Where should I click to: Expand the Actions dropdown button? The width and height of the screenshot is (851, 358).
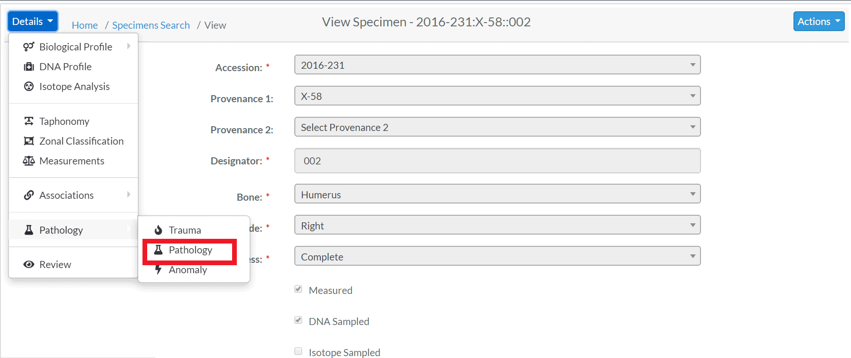(x=818, y=21)
